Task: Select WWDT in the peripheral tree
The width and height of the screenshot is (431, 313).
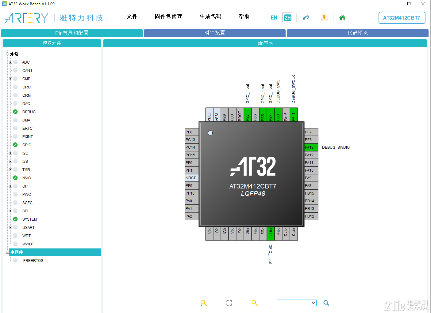Action: [28, 244]
